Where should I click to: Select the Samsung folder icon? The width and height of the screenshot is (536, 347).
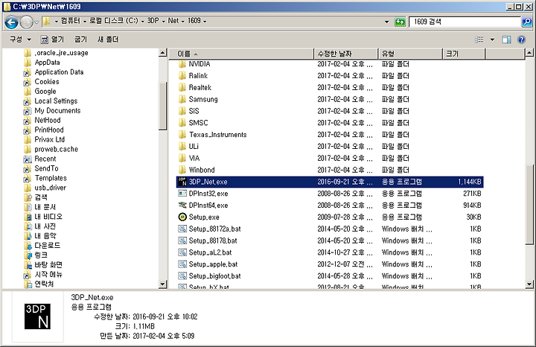click(x=182, y=99)
